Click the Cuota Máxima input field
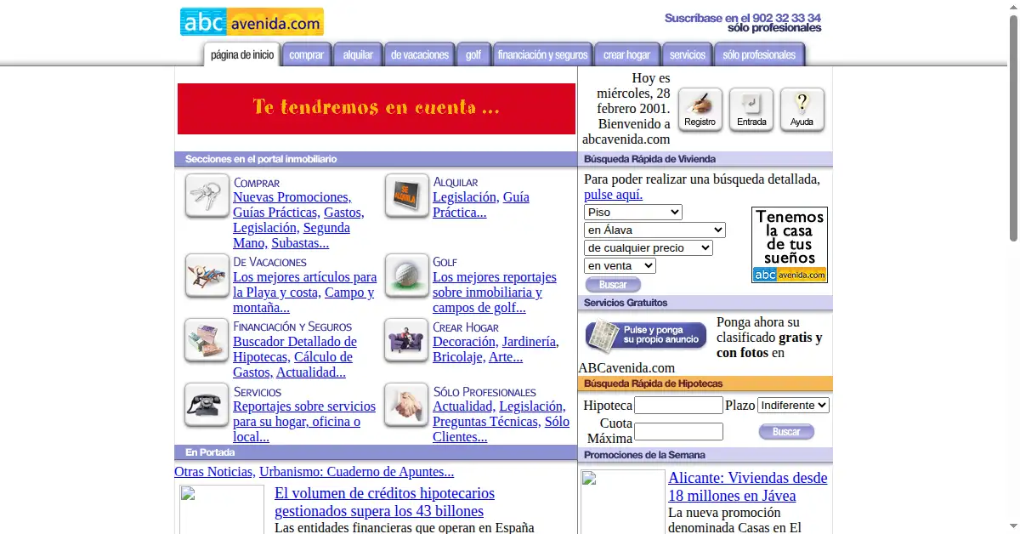The width and height of the screenshot is (1020, 534). [678, 431]
